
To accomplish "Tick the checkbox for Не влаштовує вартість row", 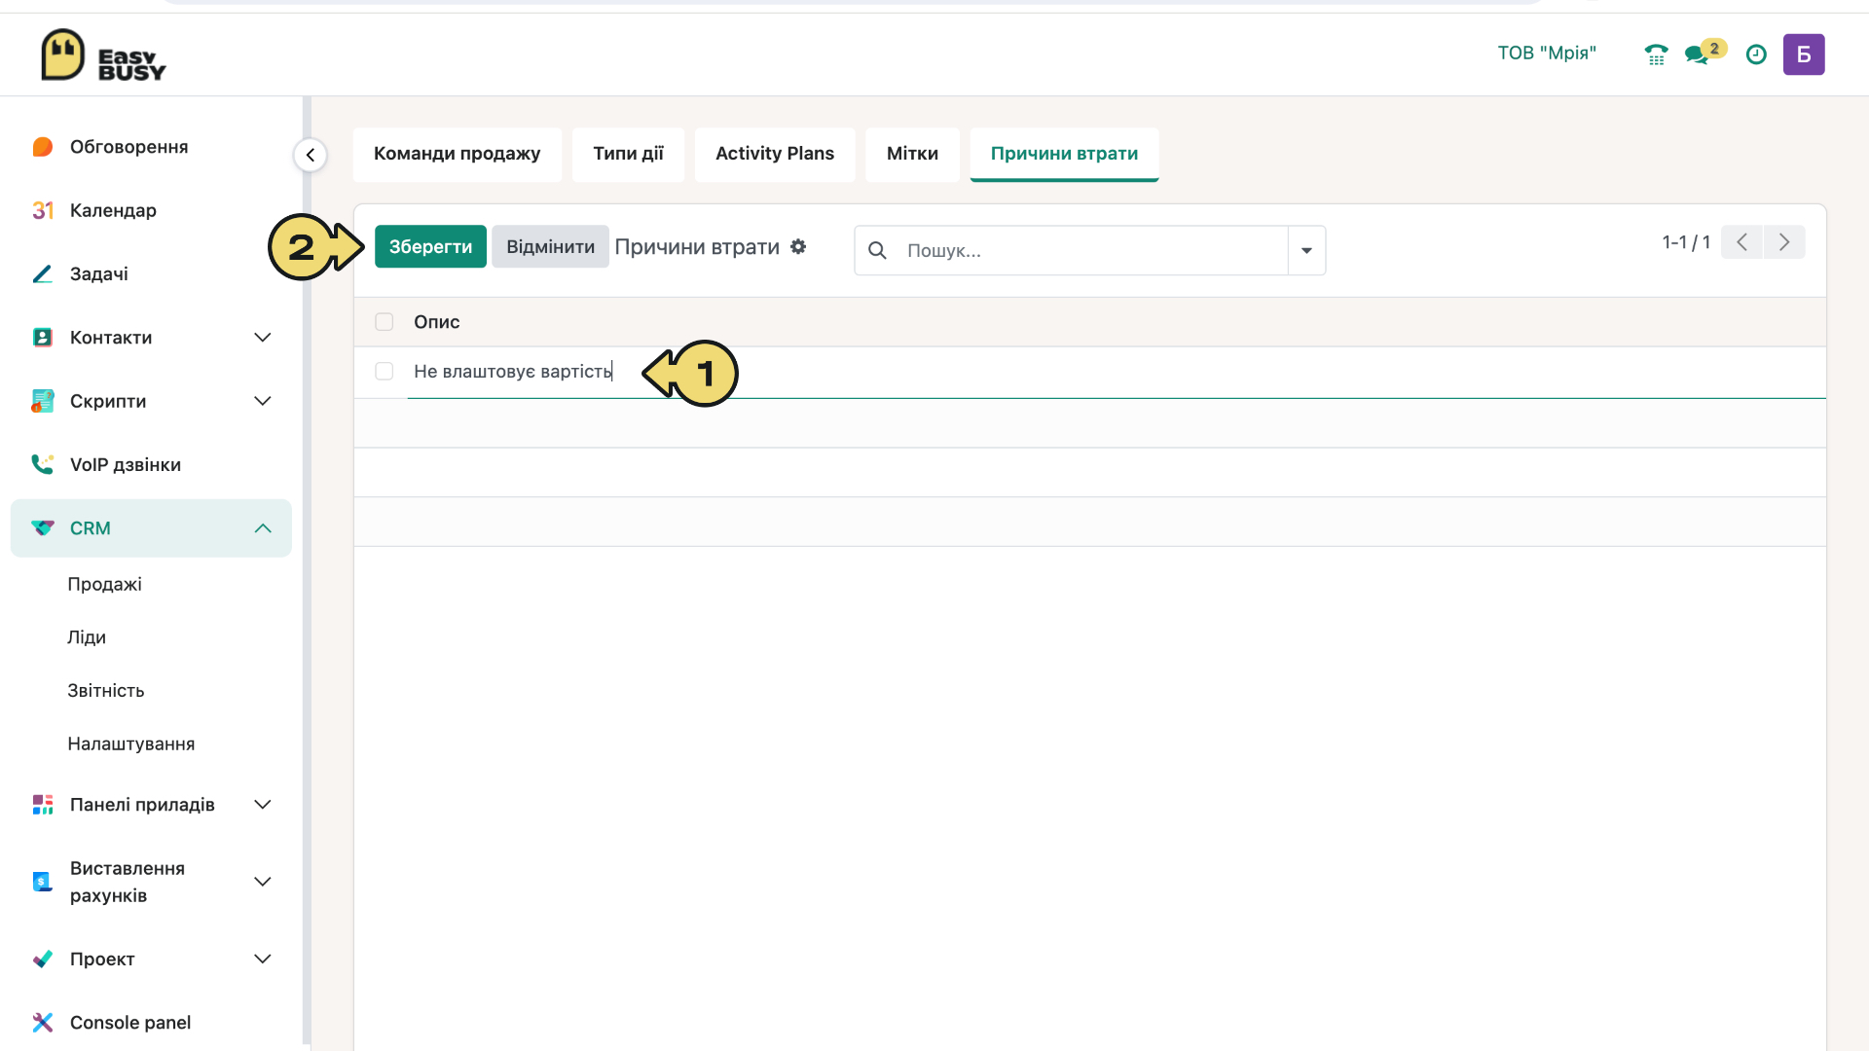I will click(385, 372).
